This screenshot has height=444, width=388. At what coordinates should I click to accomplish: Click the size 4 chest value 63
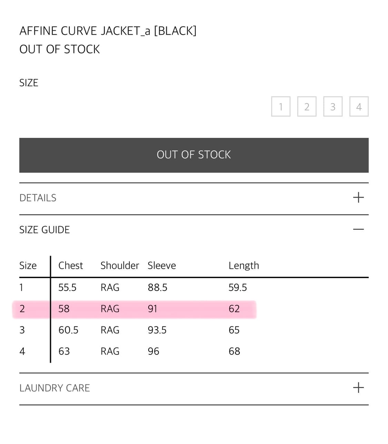64,351
